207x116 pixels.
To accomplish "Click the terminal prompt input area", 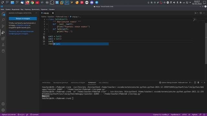I will tap(73, 98).
